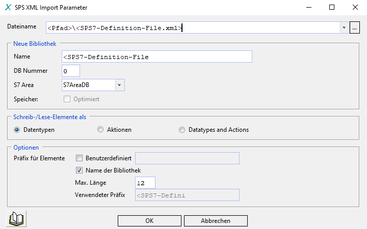Select the Aktionen radio option
This screenshot has width=367, height=229.
tap(100, 130)
